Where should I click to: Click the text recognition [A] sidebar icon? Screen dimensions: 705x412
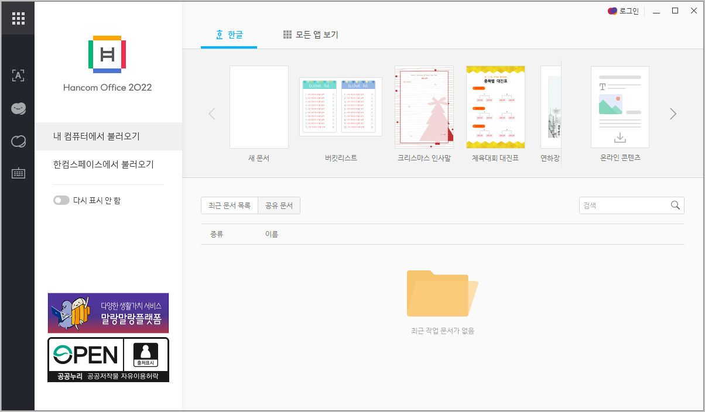18,75
